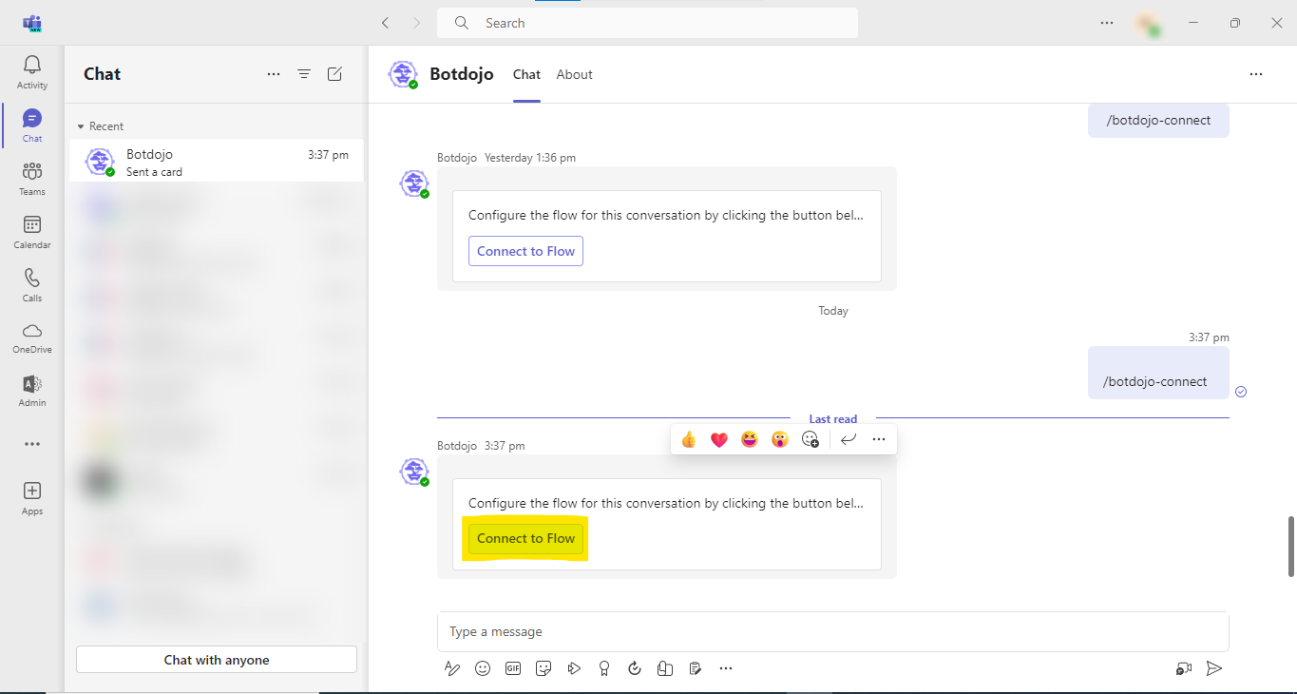Open the GIF picker
Image resolution: width=1297 pixels, height=694 pixels.
513,668
